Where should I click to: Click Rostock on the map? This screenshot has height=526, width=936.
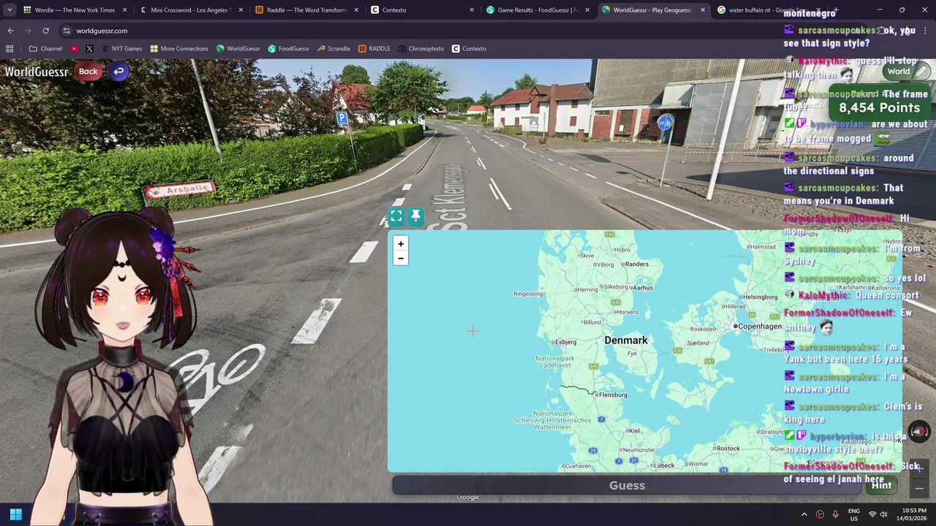pos(728,449)
